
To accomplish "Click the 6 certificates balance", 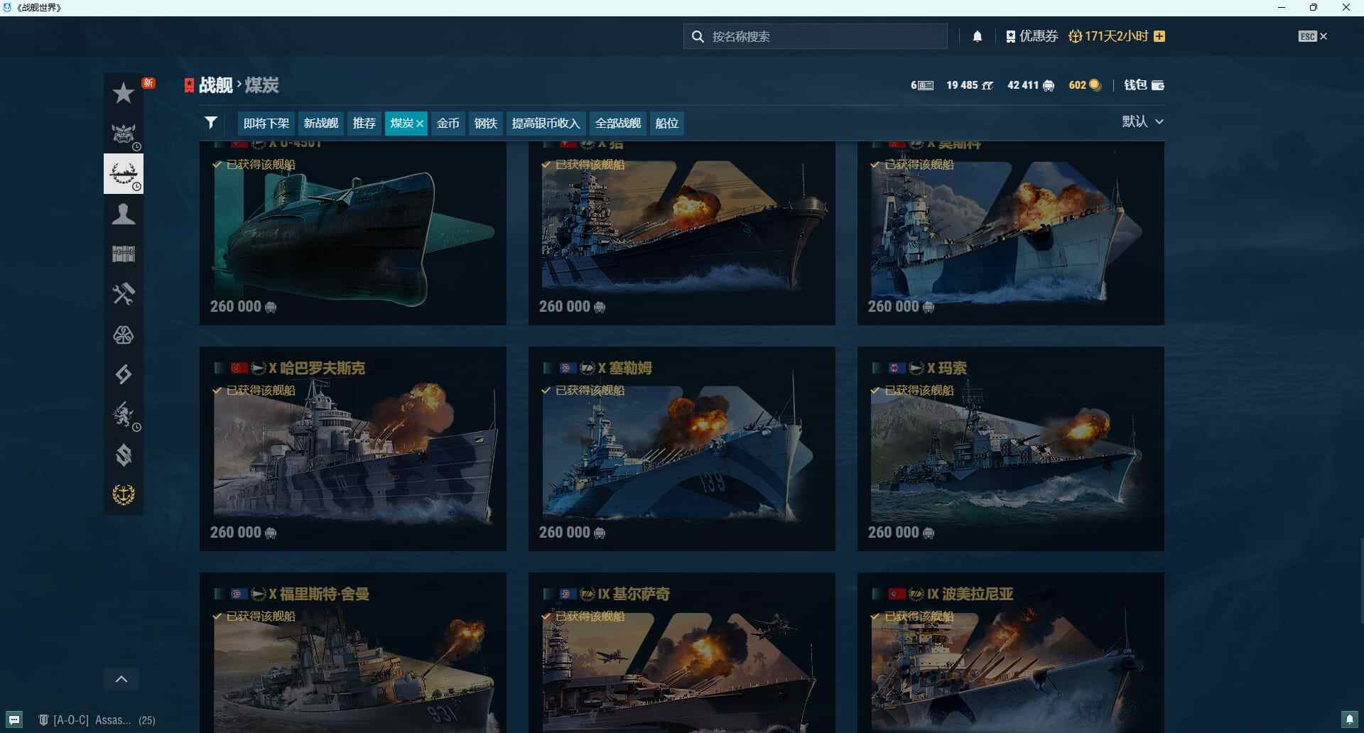I will 922,85.
